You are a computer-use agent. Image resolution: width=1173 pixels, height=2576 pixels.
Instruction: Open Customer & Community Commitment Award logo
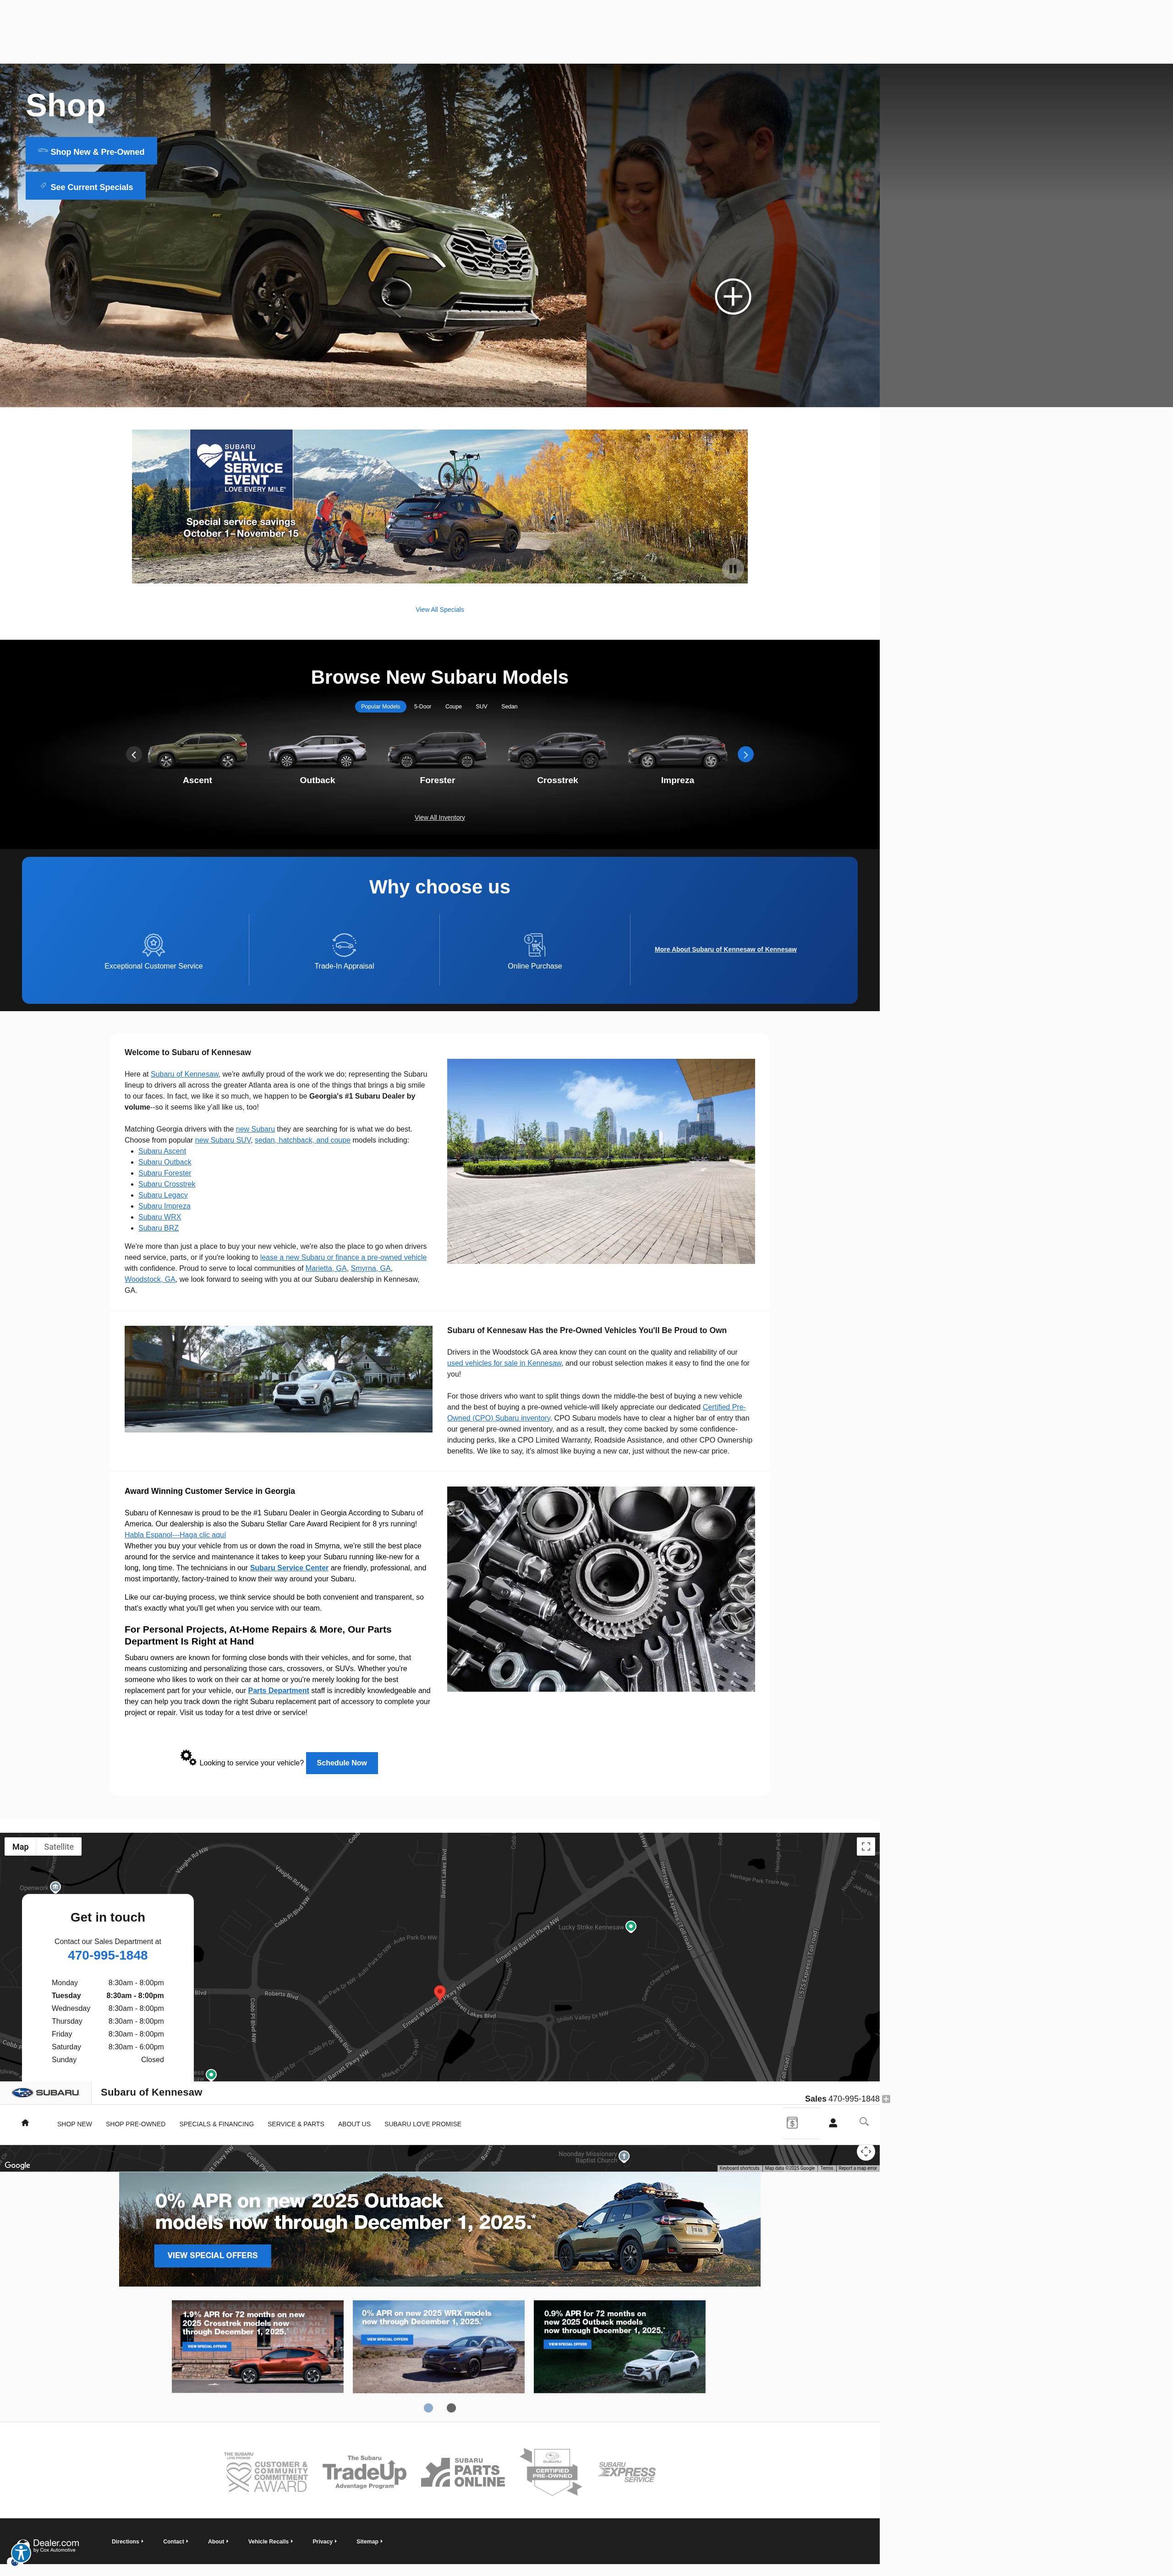pyautogui.click(x=266, y=2472)
